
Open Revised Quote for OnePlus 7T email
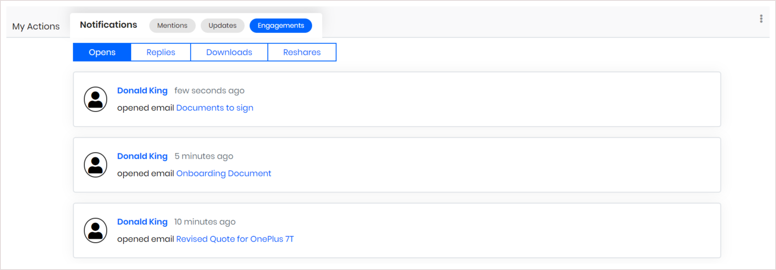coord(234,239)
